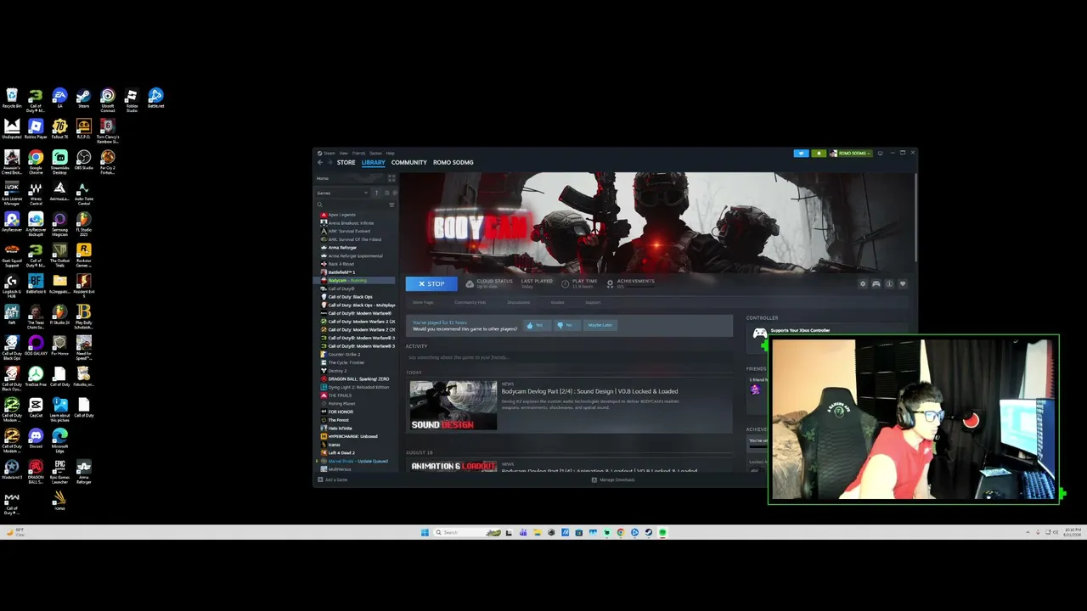The image size is (1087, 611).
Task: Select the Streamlabs Desktop shortcut
Action: [x=59, y=161]
